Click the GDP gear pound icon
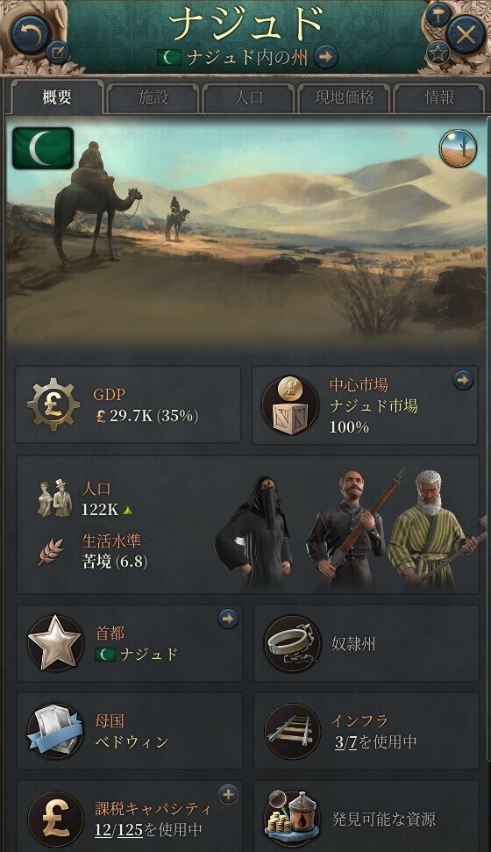The height and width of the screenshot is (852, 491). click(x=53, y=405)
